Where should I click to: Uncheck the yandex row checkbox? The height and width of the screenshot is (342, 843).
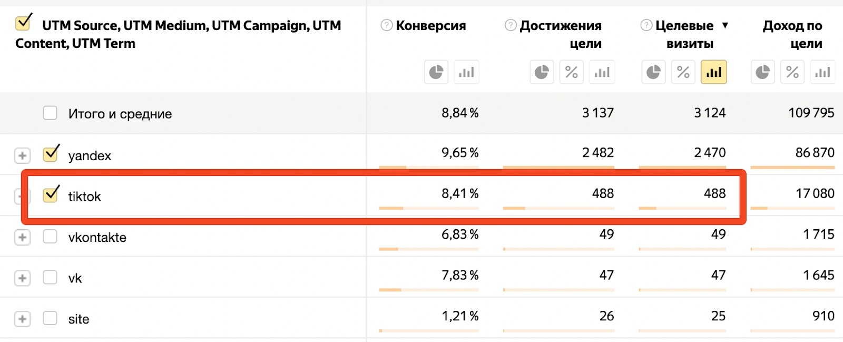point(51,153)
